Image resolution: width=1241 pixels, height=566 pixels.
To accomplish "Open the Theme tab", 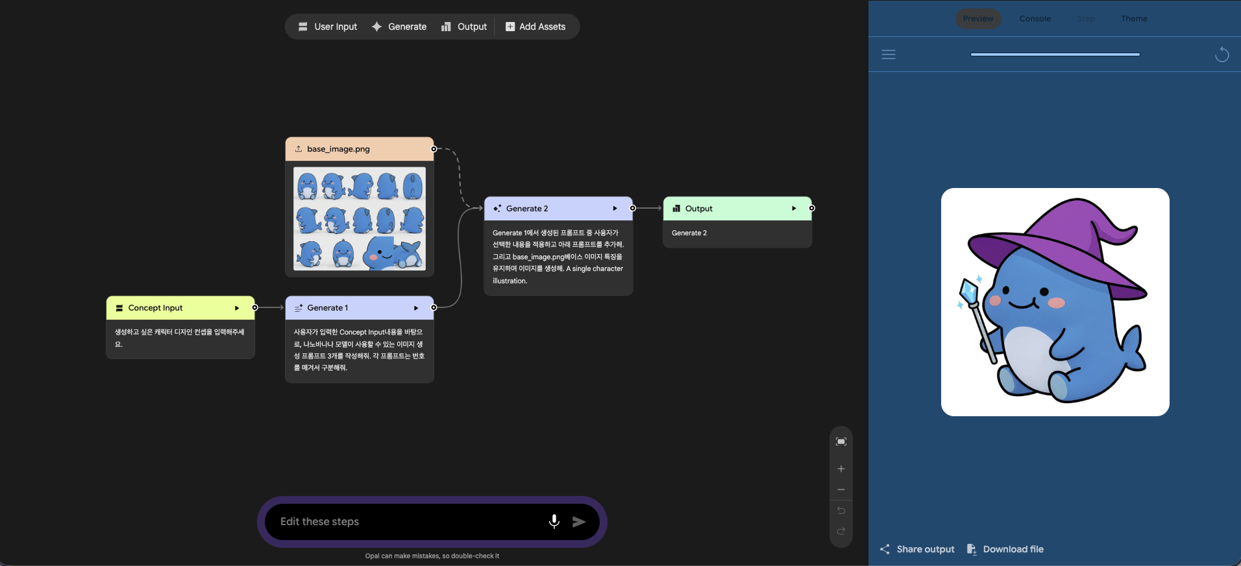I will click(x=1134, y=19).
